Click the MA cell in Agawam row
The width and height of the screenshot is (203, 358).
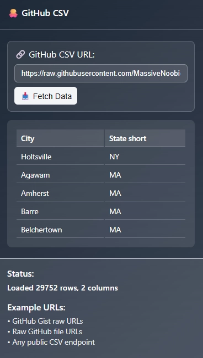(145, 175)
